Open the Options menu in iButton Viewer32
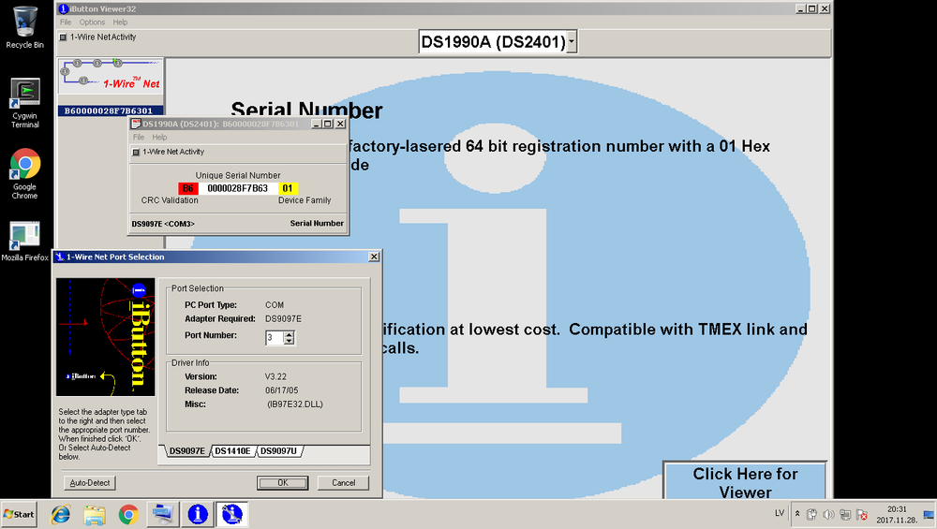Screen dimensions: 937x529 point(92,22)
